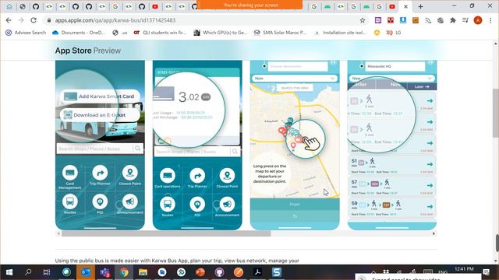Open the Windows Start menu
Viewport: 499px width, 280px height.
(x=9, y=272)
